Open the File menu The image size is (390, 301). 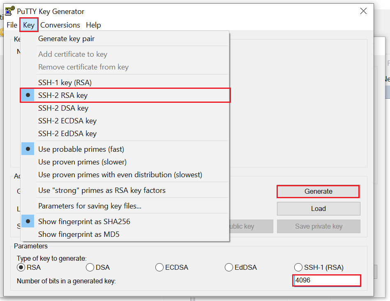coord(12,25)
